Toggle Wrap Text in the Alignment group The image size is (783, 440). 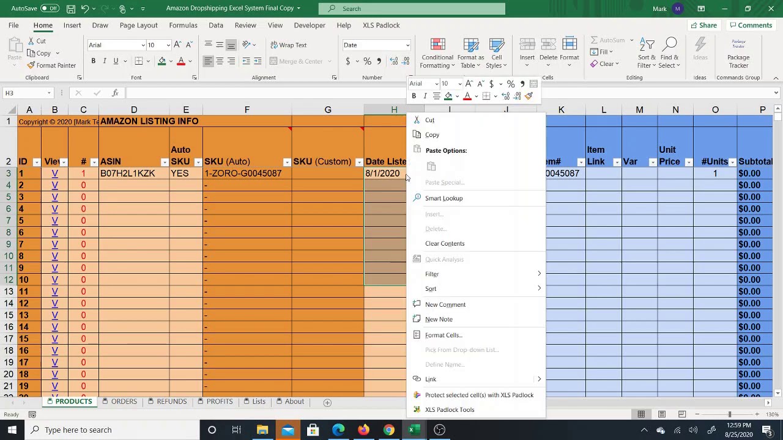tap(288, 45)
